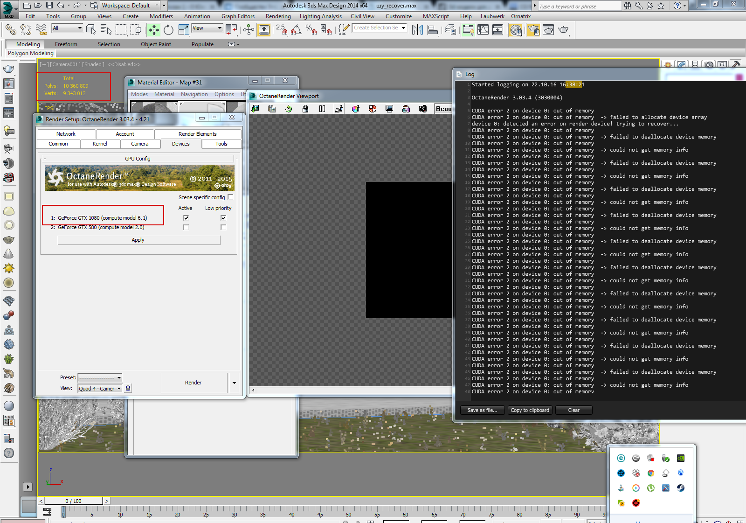Click the save render image icon in OctaneRender Viewport
The image size is (746, 523).
point(255,109)
